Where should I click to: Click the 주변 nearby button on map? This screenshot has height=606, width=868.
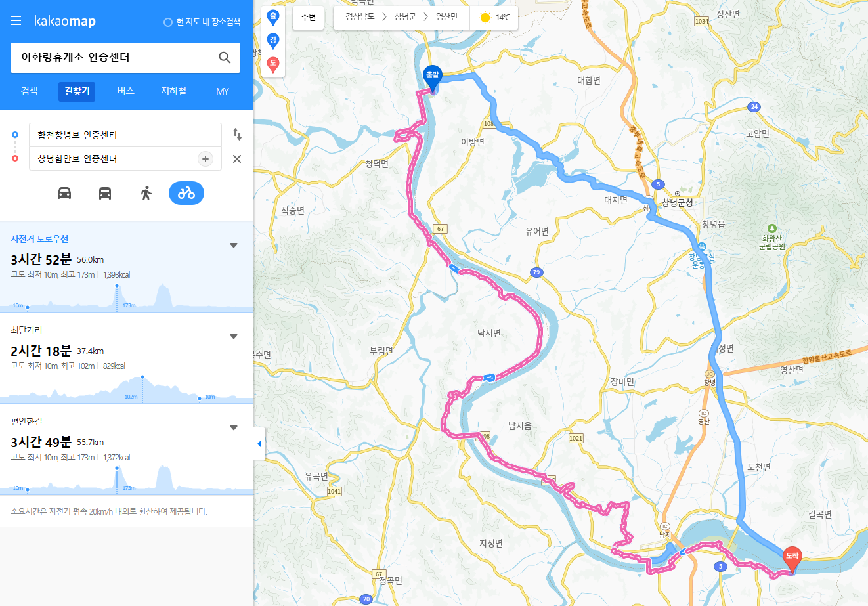[309, 18]
